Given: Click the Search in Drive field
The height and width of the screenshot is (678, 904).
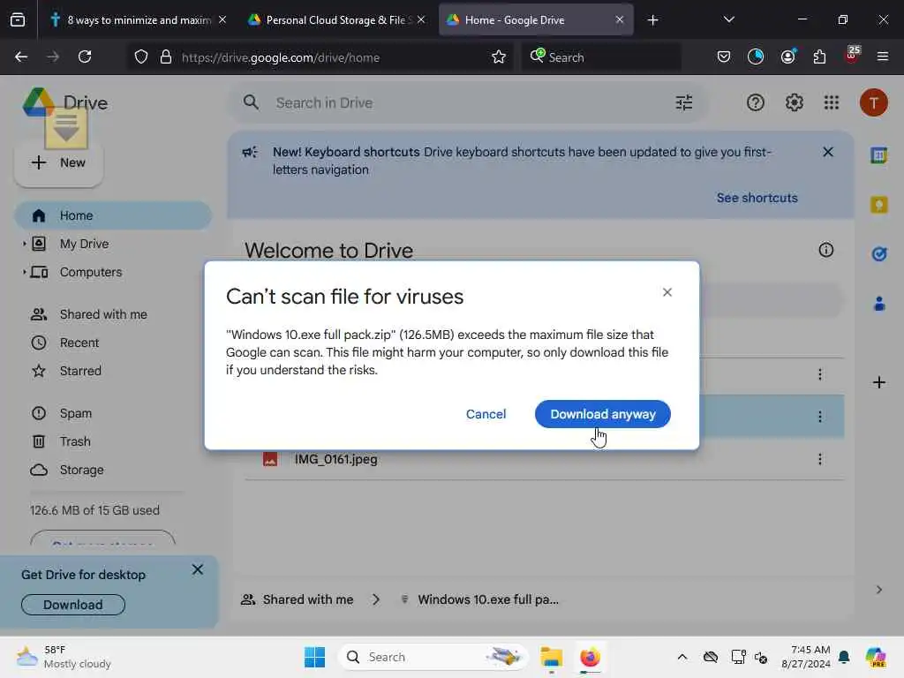Looking at the screenshot, I should [467, 102].
